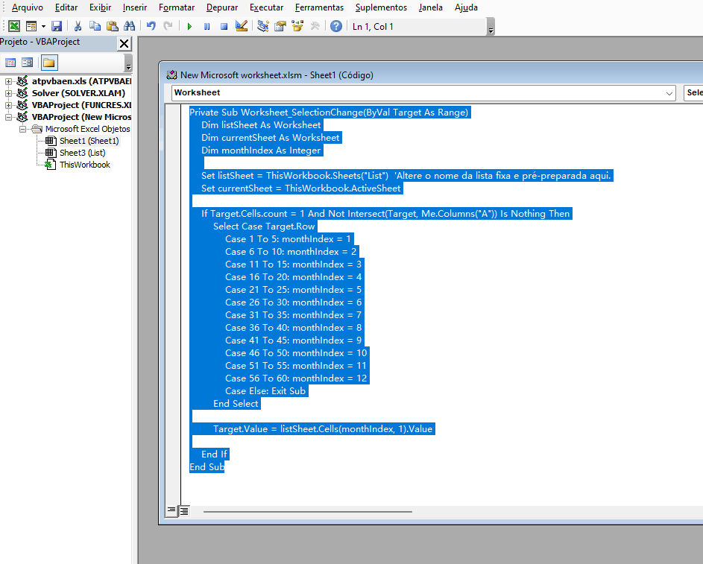The height and width of the screenshot is (564, 703).
Task: Select ThisWorkbook in project tree
Action: click(x=85, y=165)
